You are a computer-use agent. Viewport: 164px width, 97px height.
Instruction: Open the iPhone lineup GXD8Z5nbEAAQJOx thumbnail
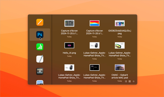point(120,23)
